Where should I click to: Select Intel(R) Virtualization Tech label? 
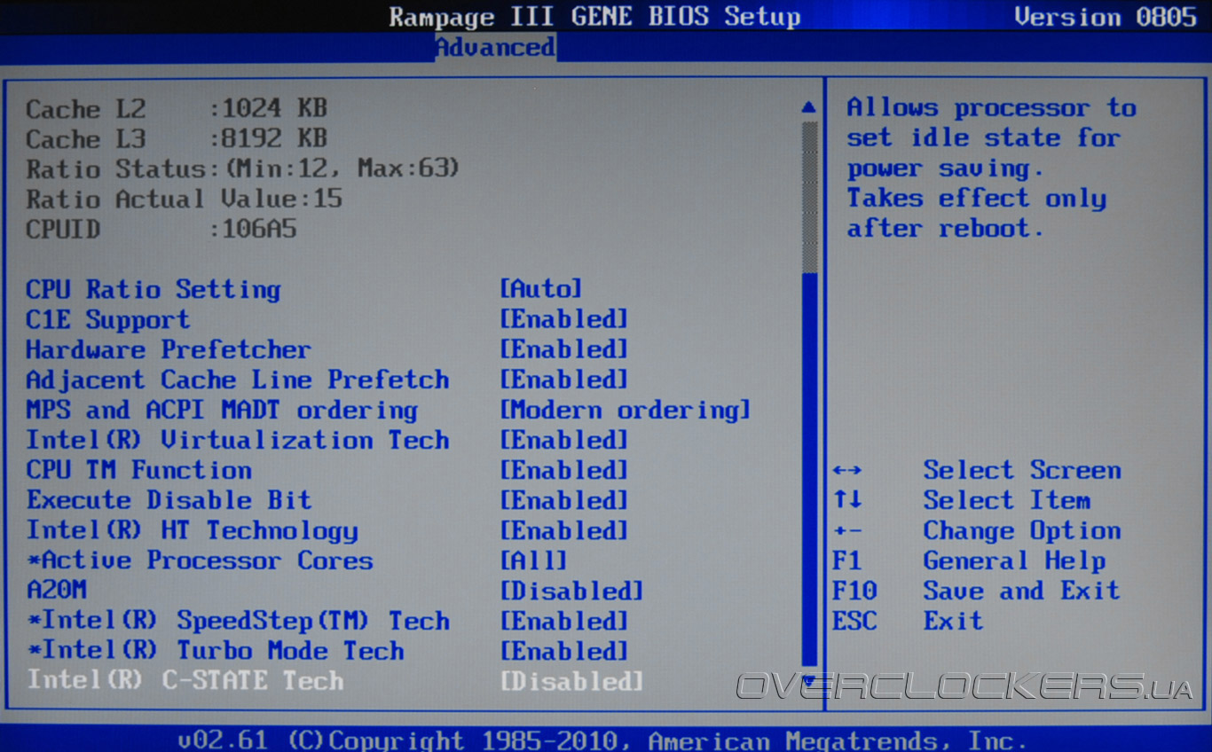point(237,440)
